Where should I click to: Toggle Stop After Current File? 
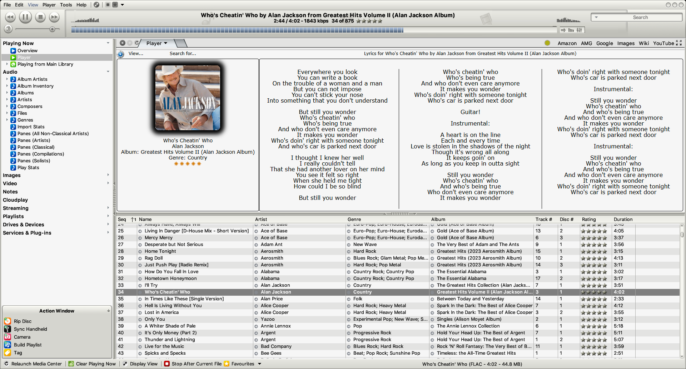(193, 364)
